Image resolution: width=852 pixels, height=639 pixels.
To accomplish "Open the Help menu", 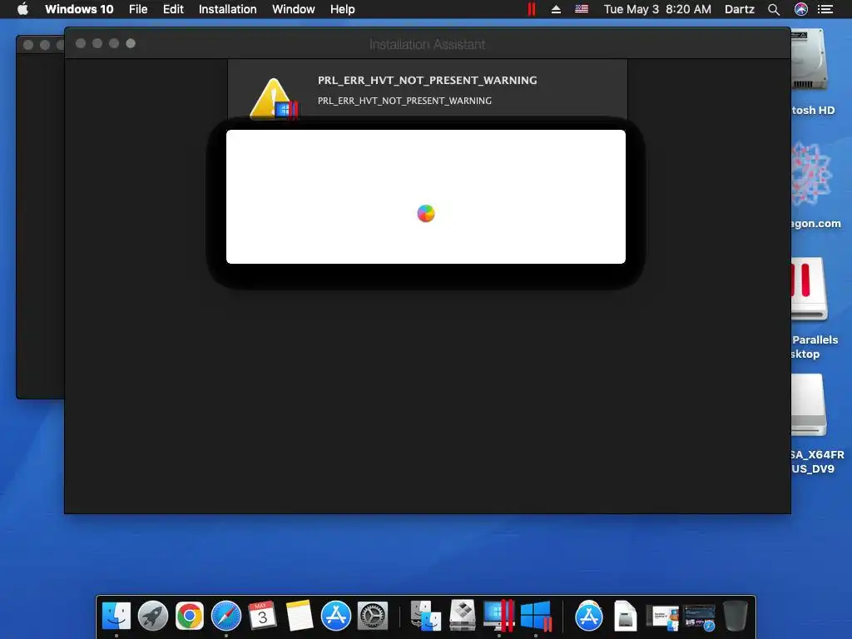I will 342,9.
